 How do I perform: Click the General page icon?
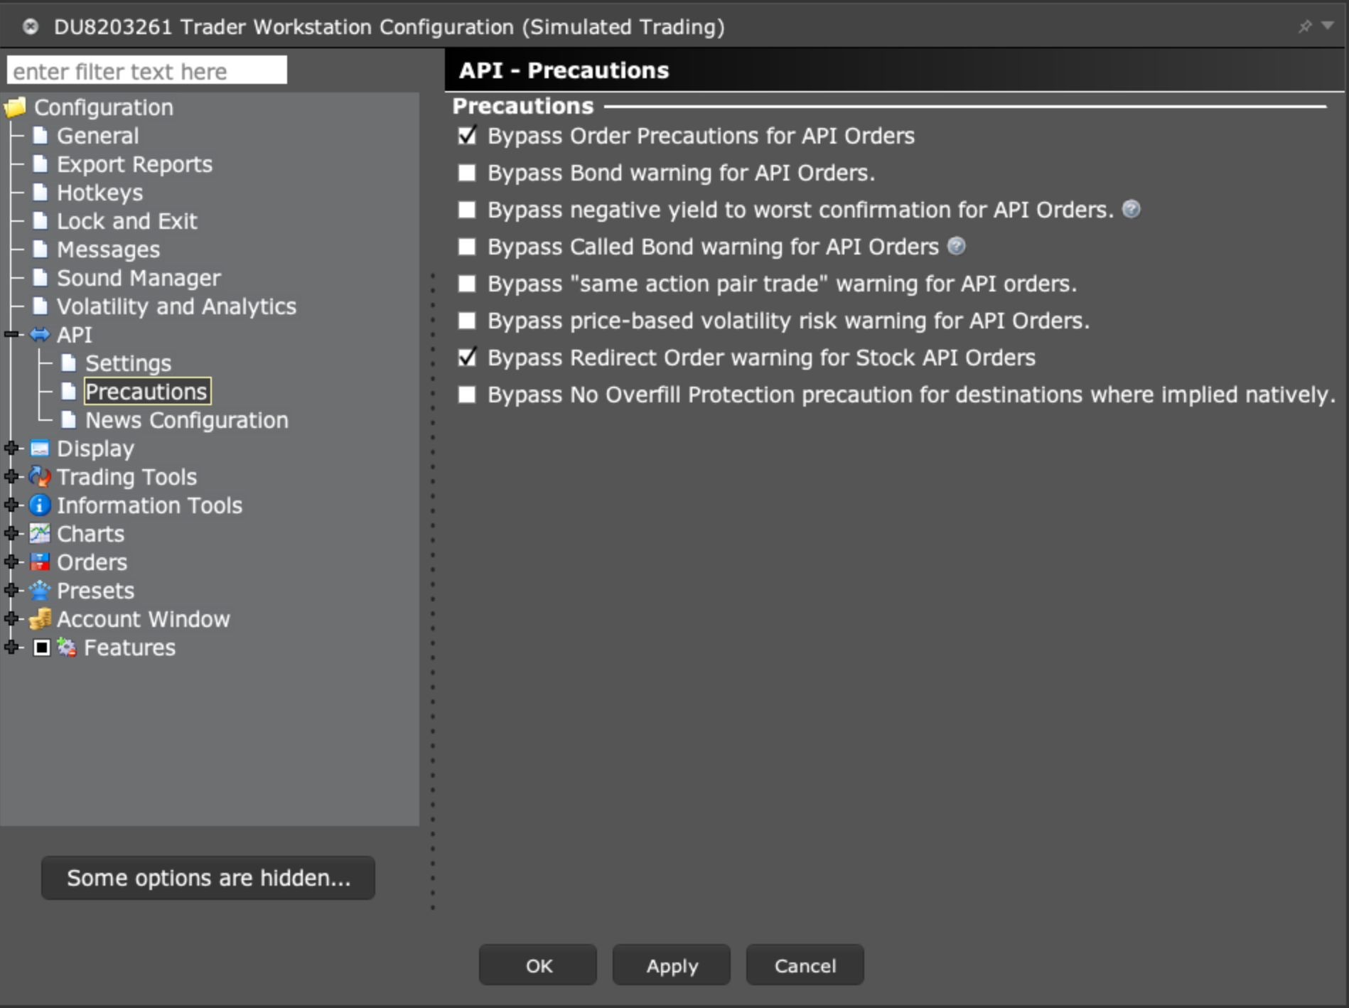coord(41,135)
